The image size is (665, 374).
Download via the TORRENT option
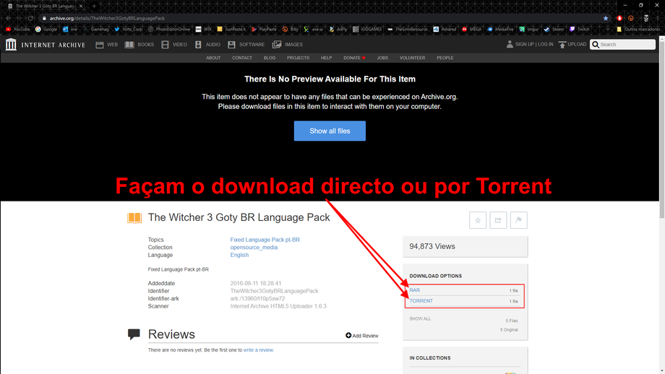(421, 301)
